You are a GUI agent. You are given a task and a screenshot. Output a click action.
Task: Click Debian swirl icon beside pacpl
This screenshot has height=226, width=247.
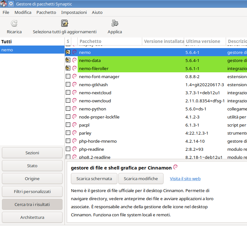74,125
